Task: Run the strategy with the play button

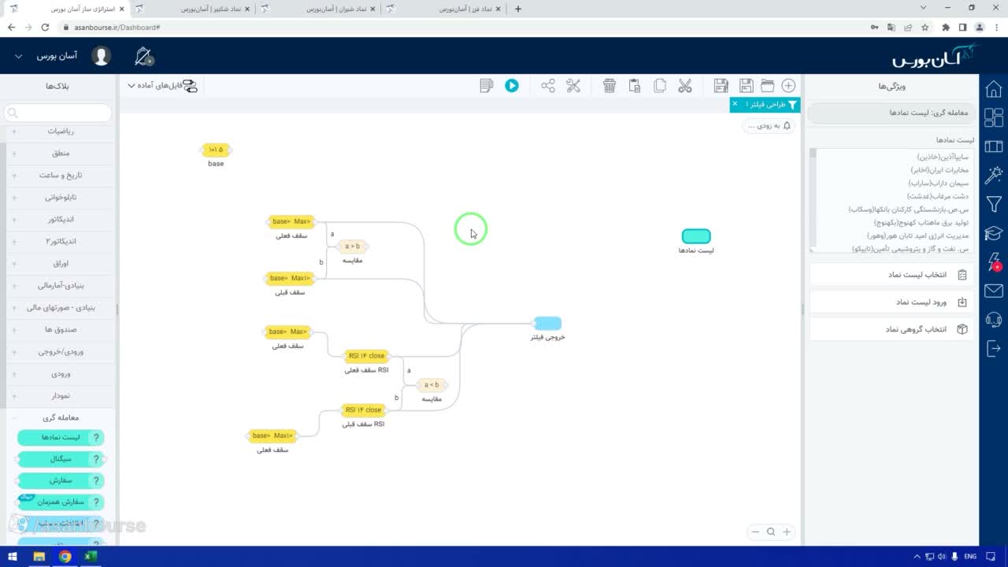Action: [512, 86]
